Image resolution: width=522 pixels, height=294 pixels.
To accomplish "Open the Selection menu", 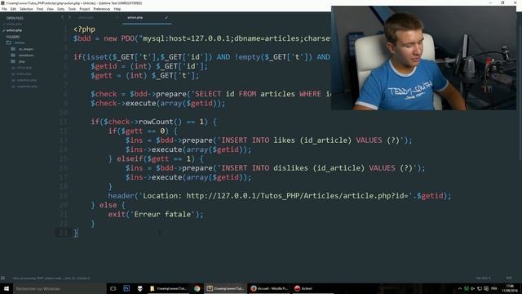I will (26, 9).
